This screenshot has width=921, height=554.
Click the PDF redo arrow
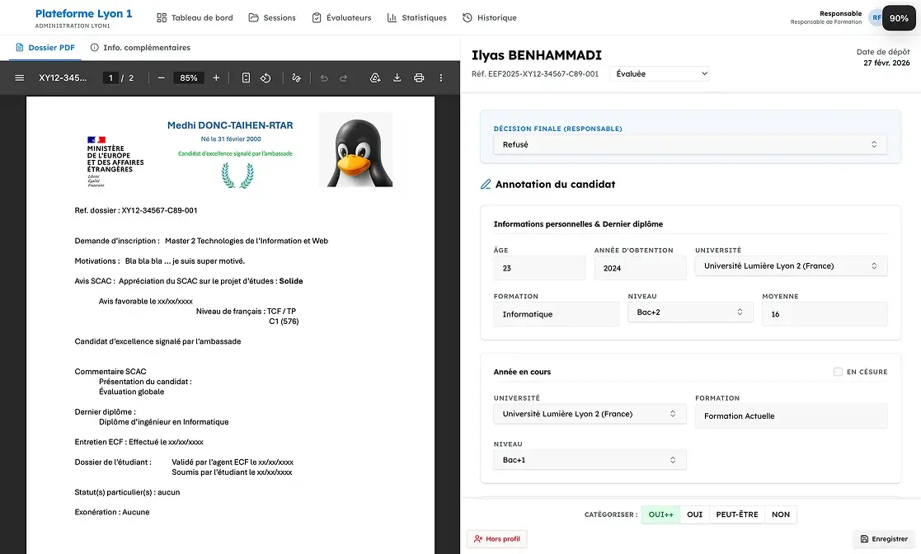coord(344,77)
